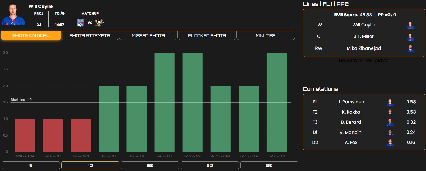The width and height of the screenshot is (426, 171).
Task: Click Mika Zibanejad's avatar in Lines panel
Action: point(410,48)
